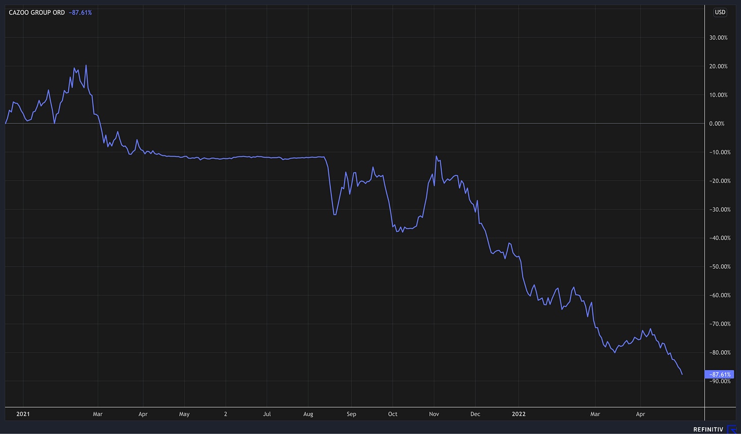Click the Dec time axis label

[475, 414]
